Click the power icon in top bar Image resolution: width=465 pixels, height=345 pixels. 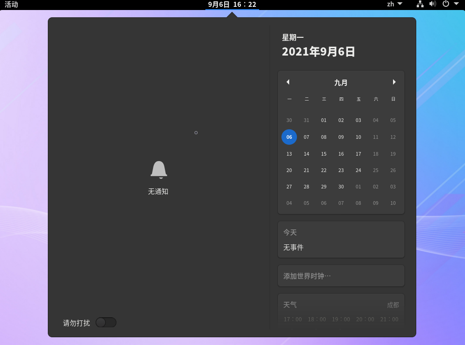(x=445, y=4)
